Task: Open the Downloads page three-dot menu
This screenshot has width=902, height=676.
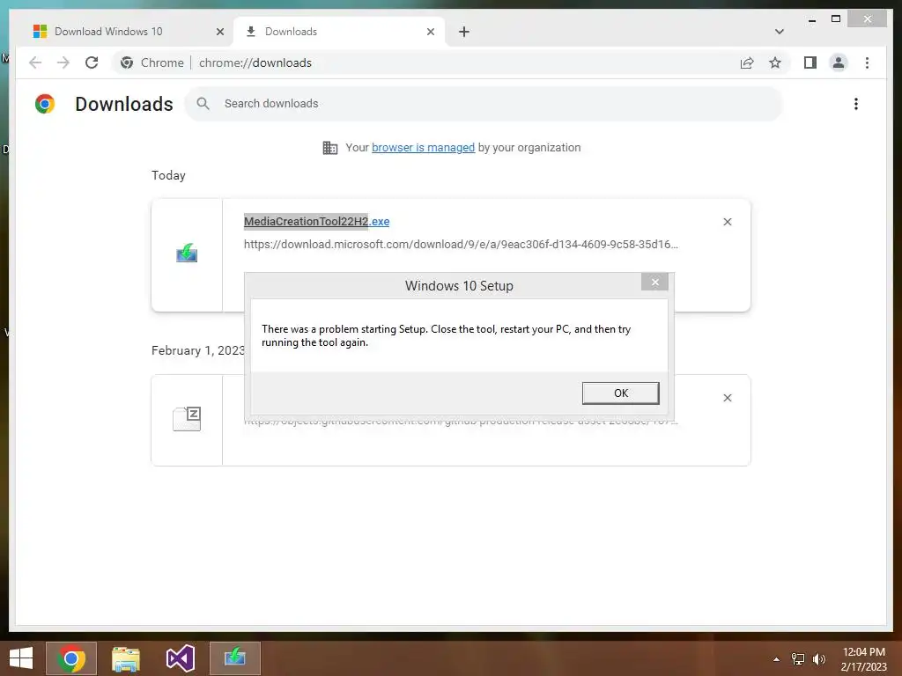Action: coord(856,104)
